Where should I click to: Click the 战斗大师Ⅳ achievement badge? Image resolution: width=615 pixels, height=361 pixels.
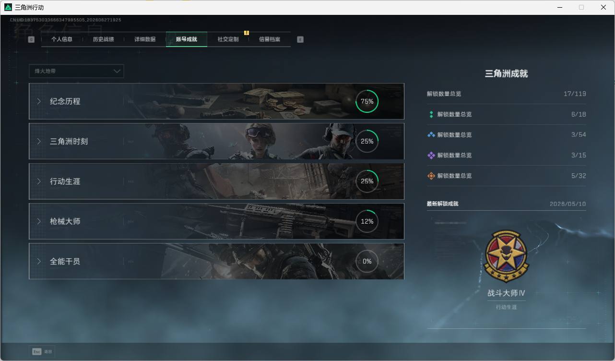click(506, 257)
